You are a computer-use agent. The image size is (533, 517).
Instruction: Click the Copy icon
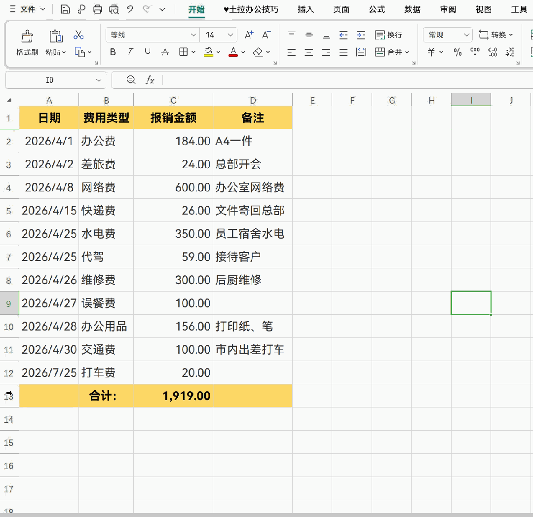pyautogui.click(x=80, y=52)
